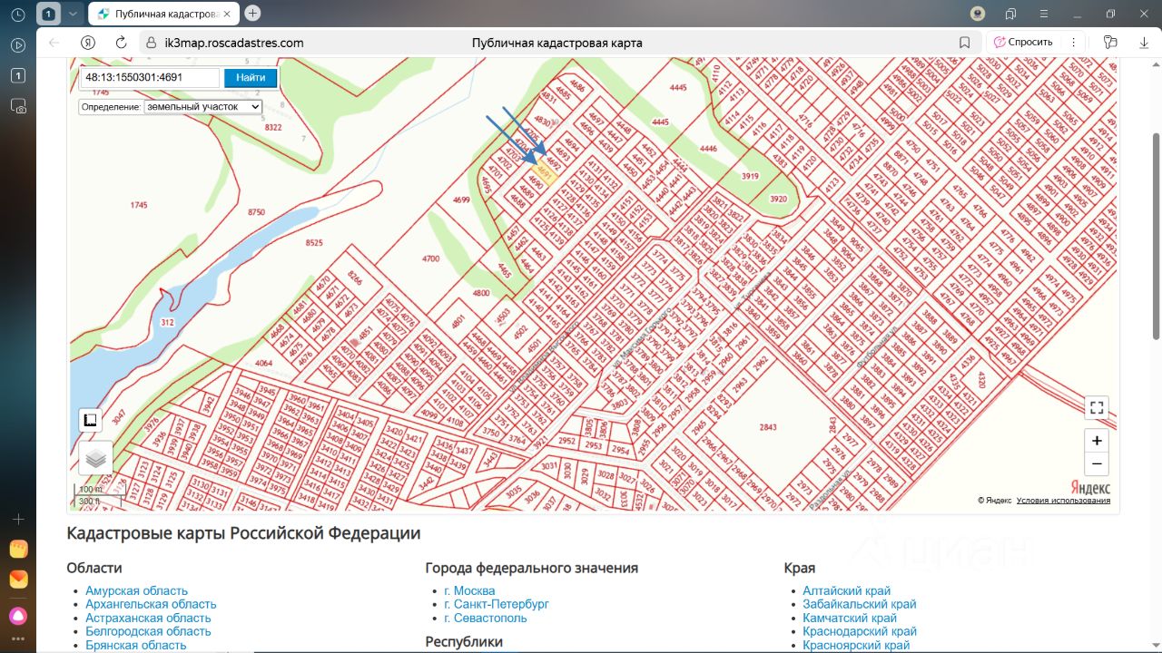Viewport: 1162px width, 653px height.
Task: Open the map layers selector
Action: click(x=95, y=458)
